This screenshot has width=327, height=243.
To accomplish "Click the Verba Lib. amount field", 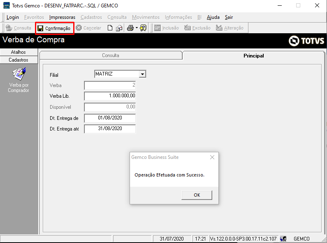I will coord(110,96).
